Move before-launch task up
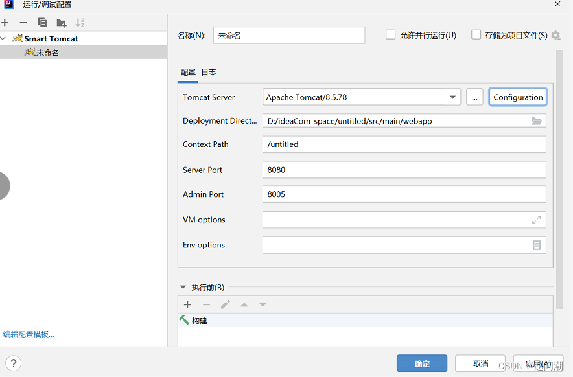 pos(244,304)
